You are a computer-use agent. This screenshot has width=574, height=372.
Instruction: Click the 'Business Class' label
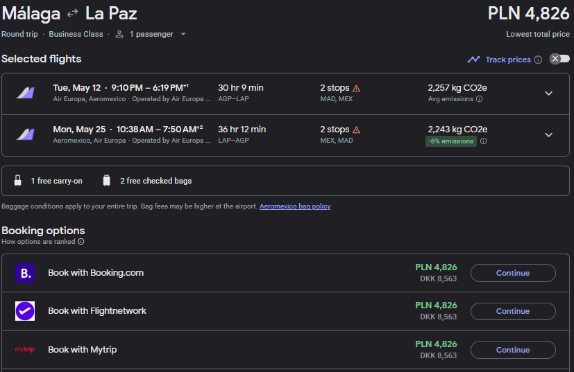(x=76, y=34)
